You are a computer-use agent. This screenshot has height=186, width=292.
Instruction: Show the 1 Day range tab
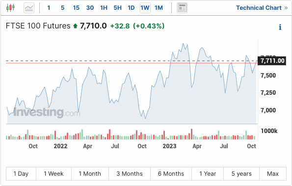[21, 174]
